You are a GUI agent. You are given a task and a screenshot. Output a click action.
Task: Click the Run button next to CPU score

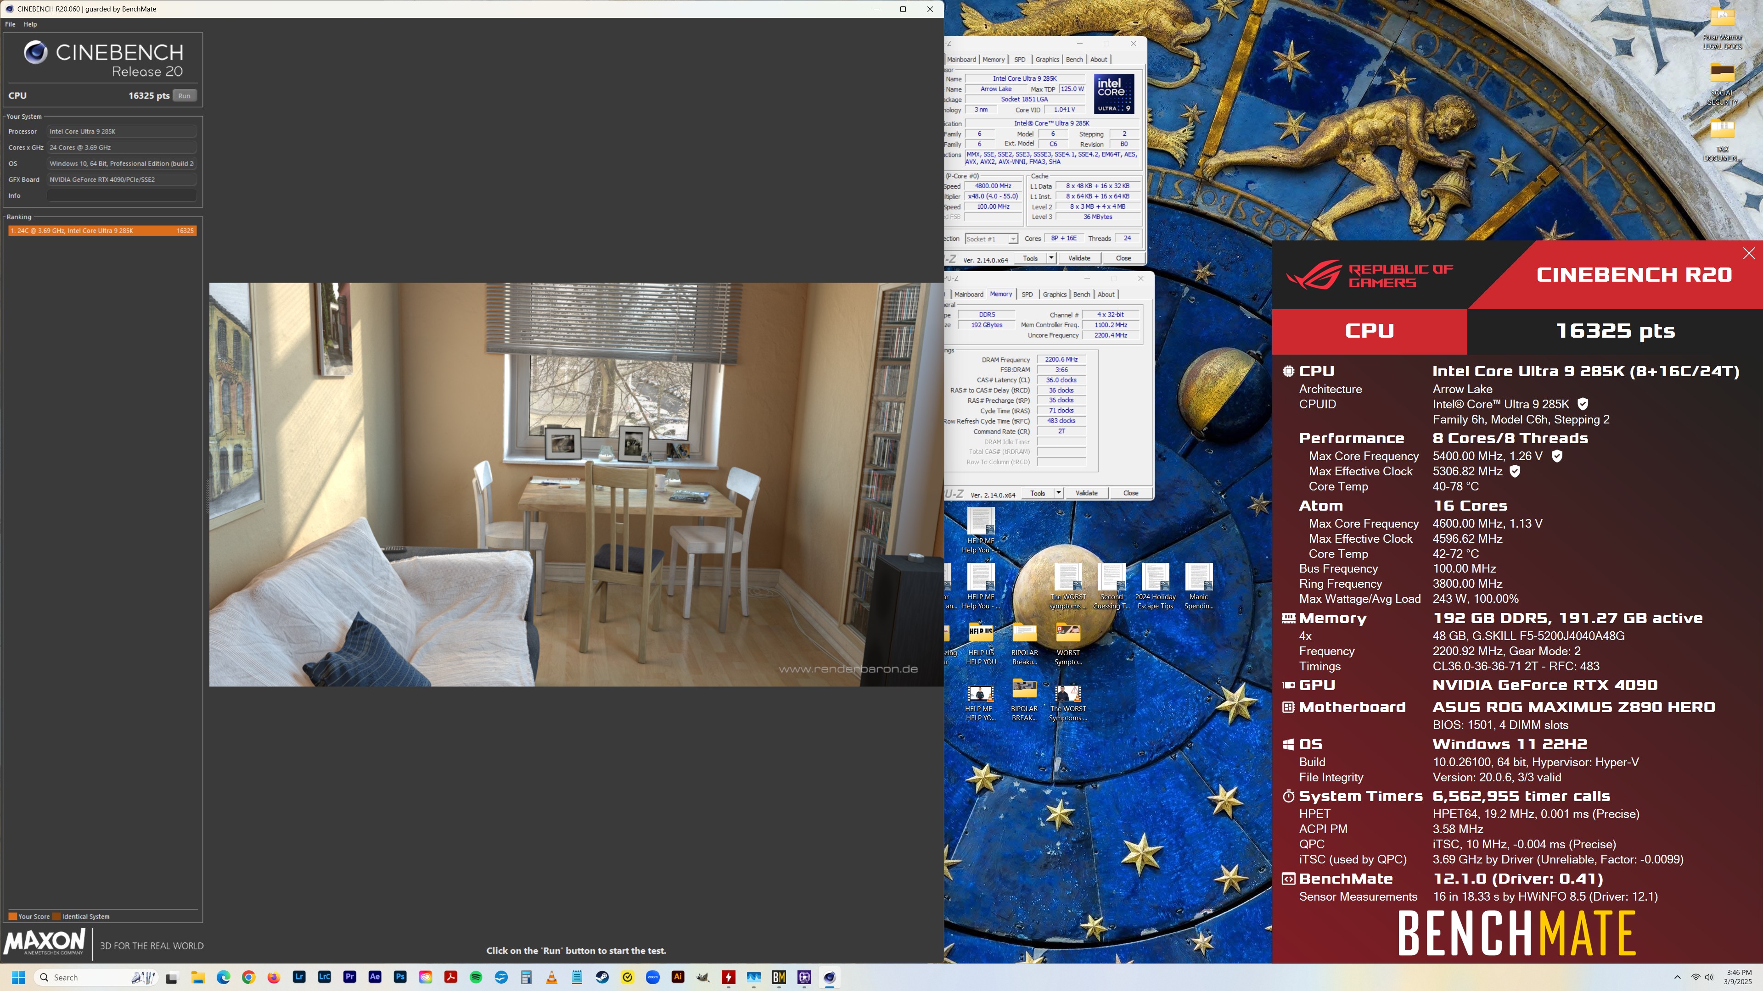point(184,96)
